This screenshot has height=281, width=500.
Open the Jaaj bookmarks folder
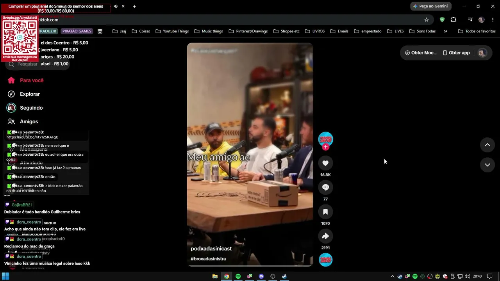(119, 31)
